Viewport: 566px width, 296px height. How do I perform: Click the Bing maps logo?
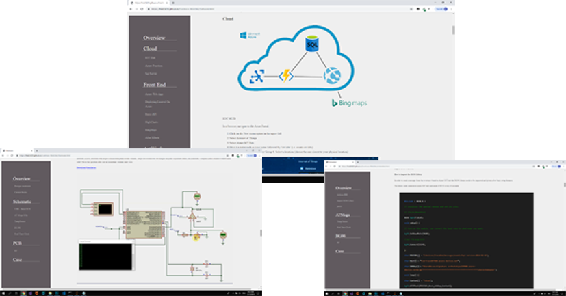coord(349,103)
